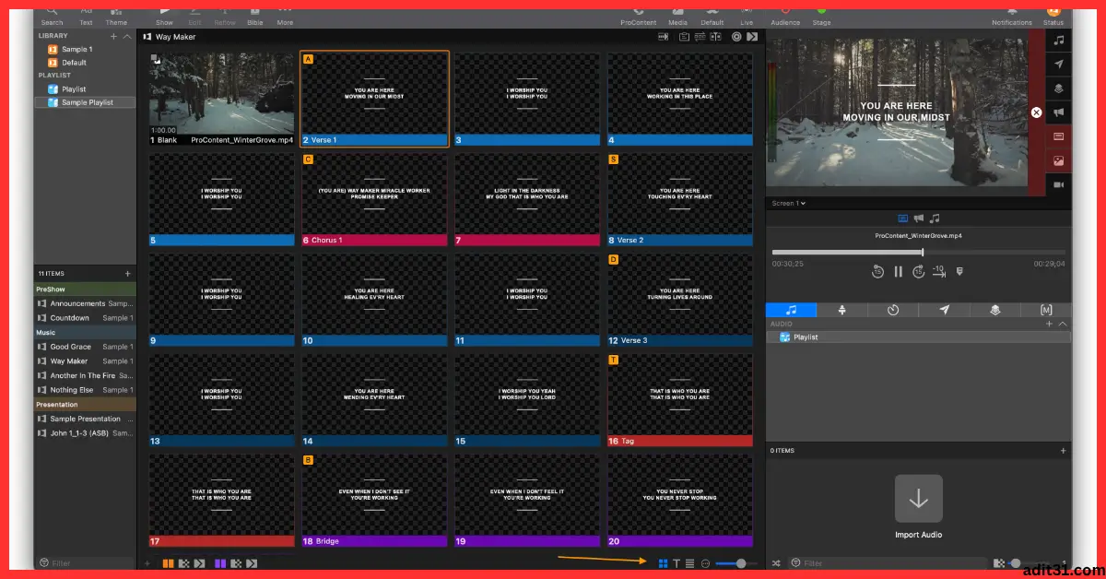1106x579 pixels.
Task: Click the Bible toolbar button
Action: (254, 16)
